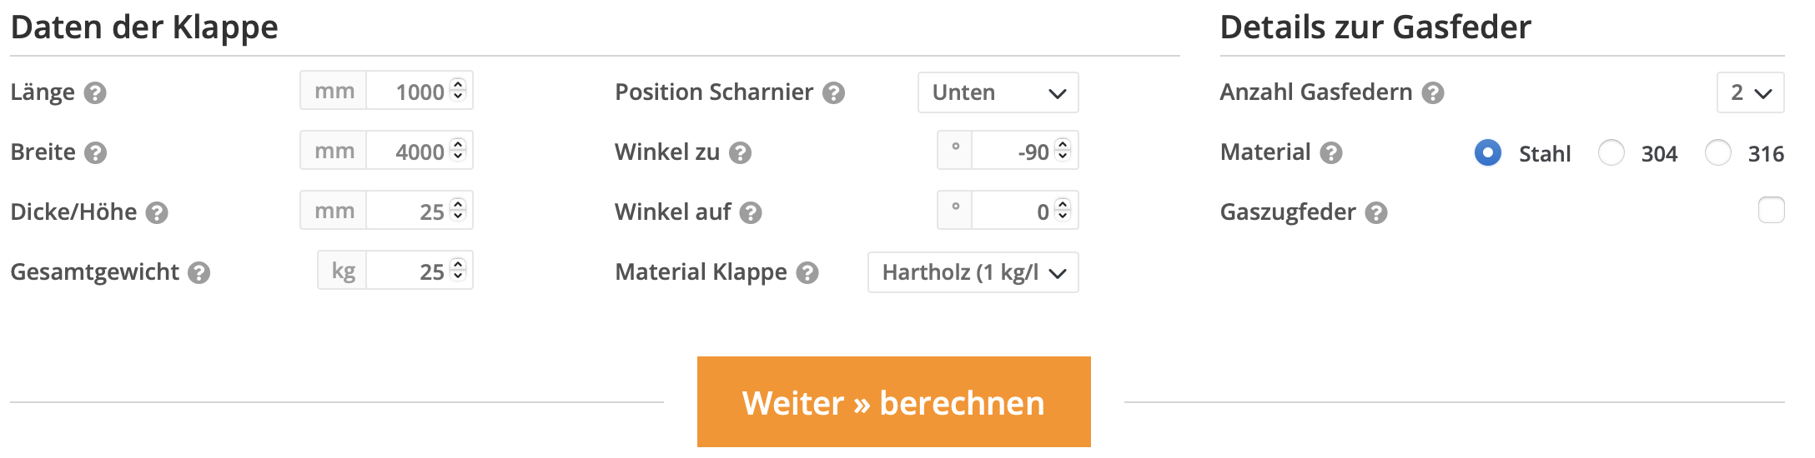Viewport: 1815px width, 458px height.
Task: Select the 316 material radio button
Action: [x=1717, y=152]
